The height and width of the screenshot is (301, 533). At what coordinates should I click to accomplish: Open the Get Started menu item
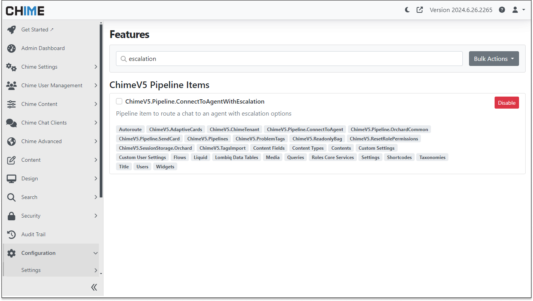click(37, 29)
